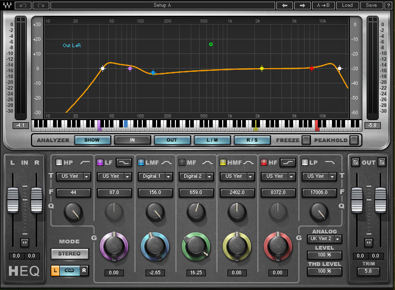Select the L channel button
This screenshot has height=290, width=395.
point(55,271)
